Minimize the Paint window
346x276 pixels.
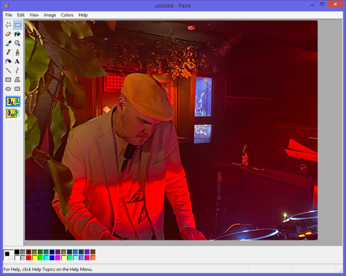(x=313, y=5)
